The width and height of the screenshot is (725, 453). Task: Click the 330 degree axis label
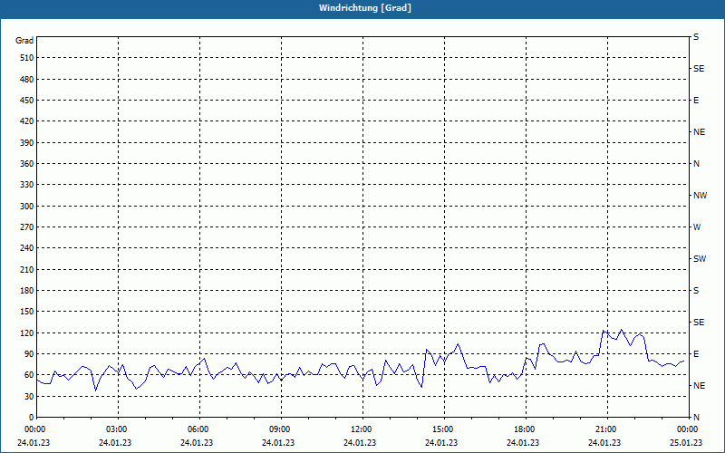click(27, 185)
